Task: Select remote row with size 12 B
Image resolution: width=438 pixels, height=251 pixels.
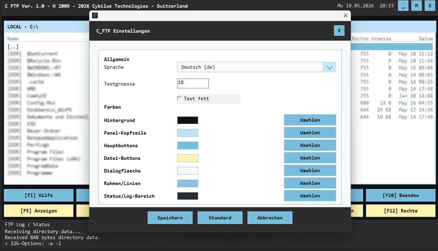Action: click(392, 103)
